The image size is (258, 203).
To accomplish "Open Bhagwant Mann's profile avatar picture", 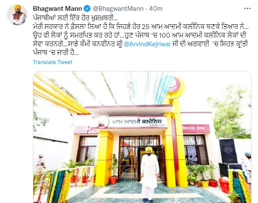I will coord(17,15).
